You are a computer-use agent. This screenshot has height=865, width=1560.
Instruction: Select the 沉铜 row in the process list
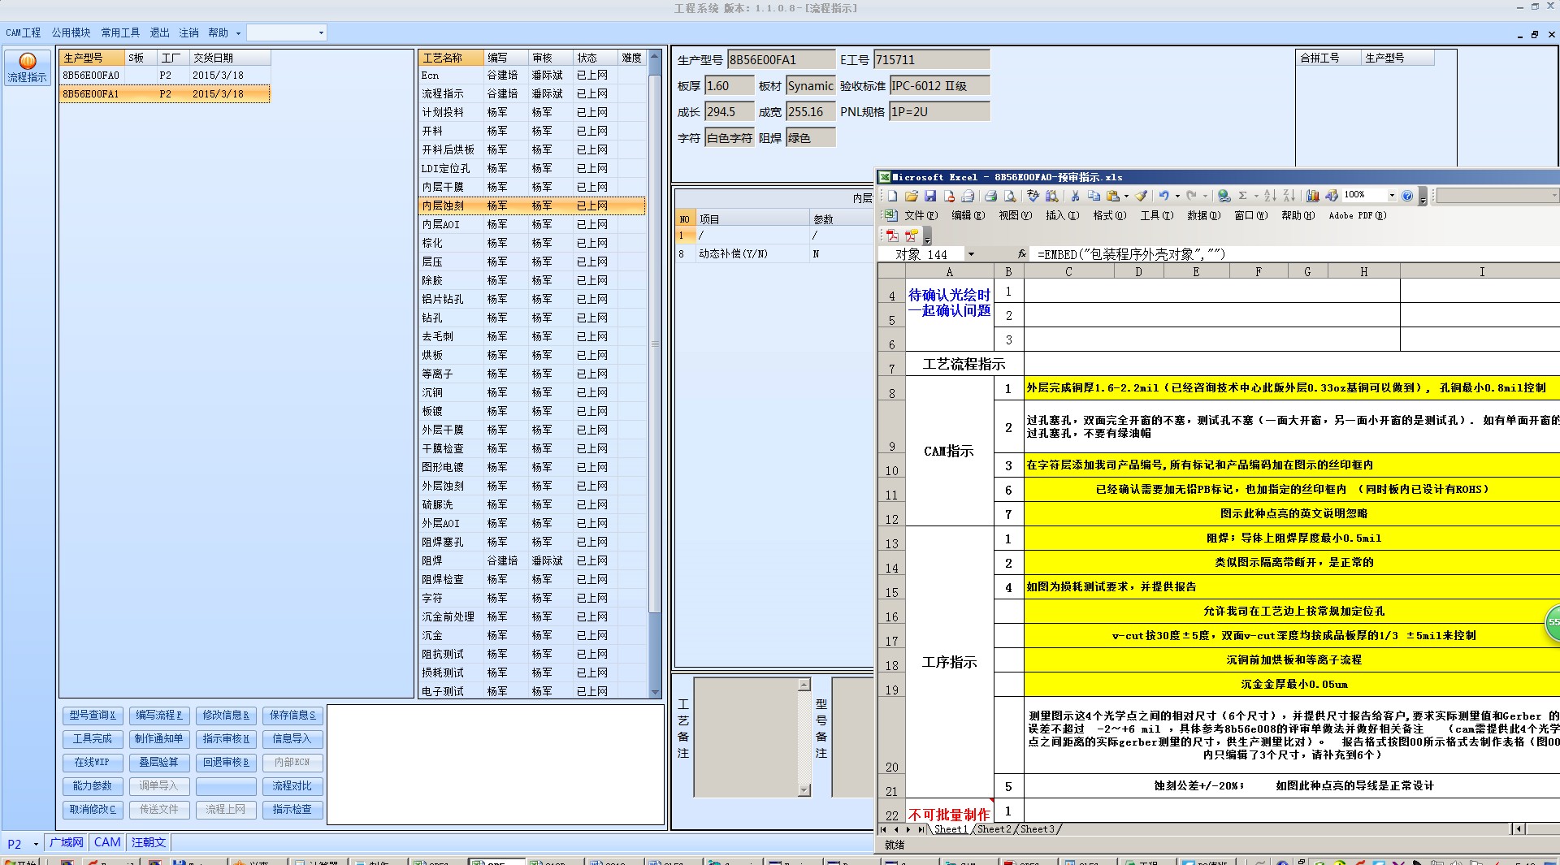pos(532,393)
